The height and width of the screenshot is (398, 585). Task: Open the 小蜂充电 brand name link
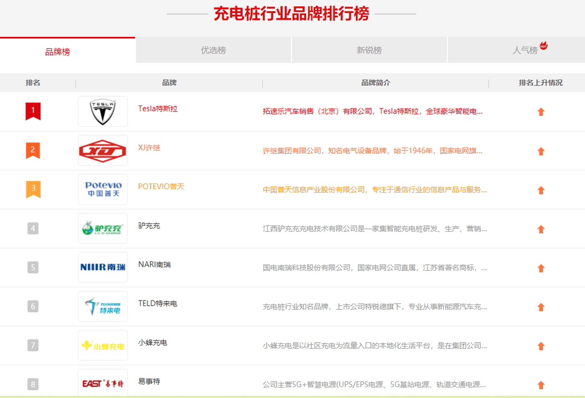[153, 342]
